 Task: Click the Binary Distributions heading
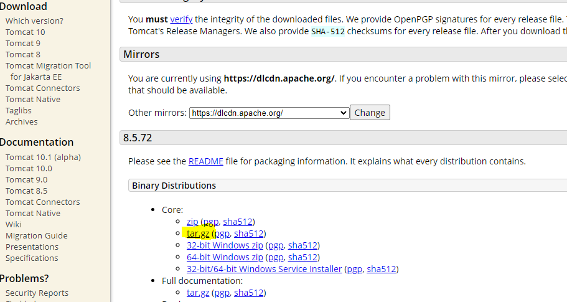click(174, 186)
